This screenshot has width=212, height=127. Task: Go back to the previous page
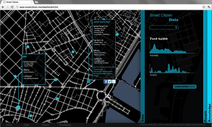click(3, 7)
